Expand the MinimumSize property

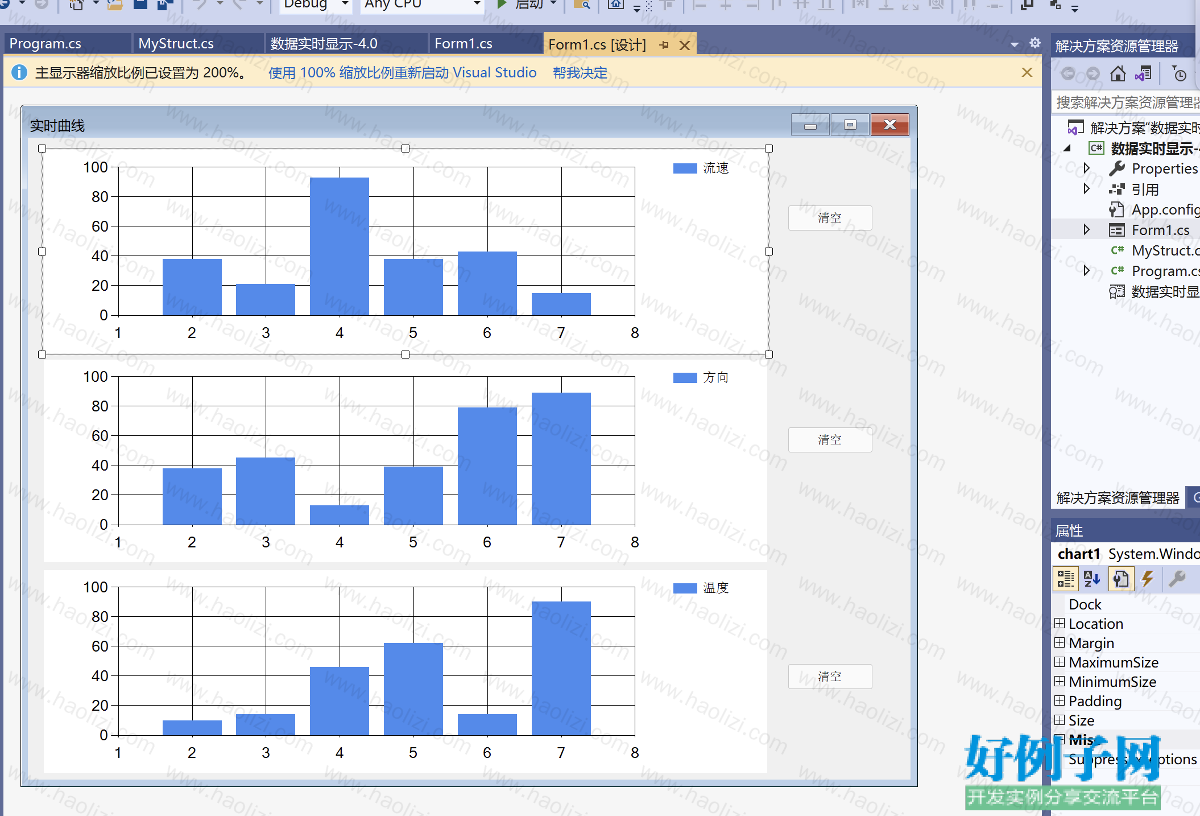click(1059, 682)
